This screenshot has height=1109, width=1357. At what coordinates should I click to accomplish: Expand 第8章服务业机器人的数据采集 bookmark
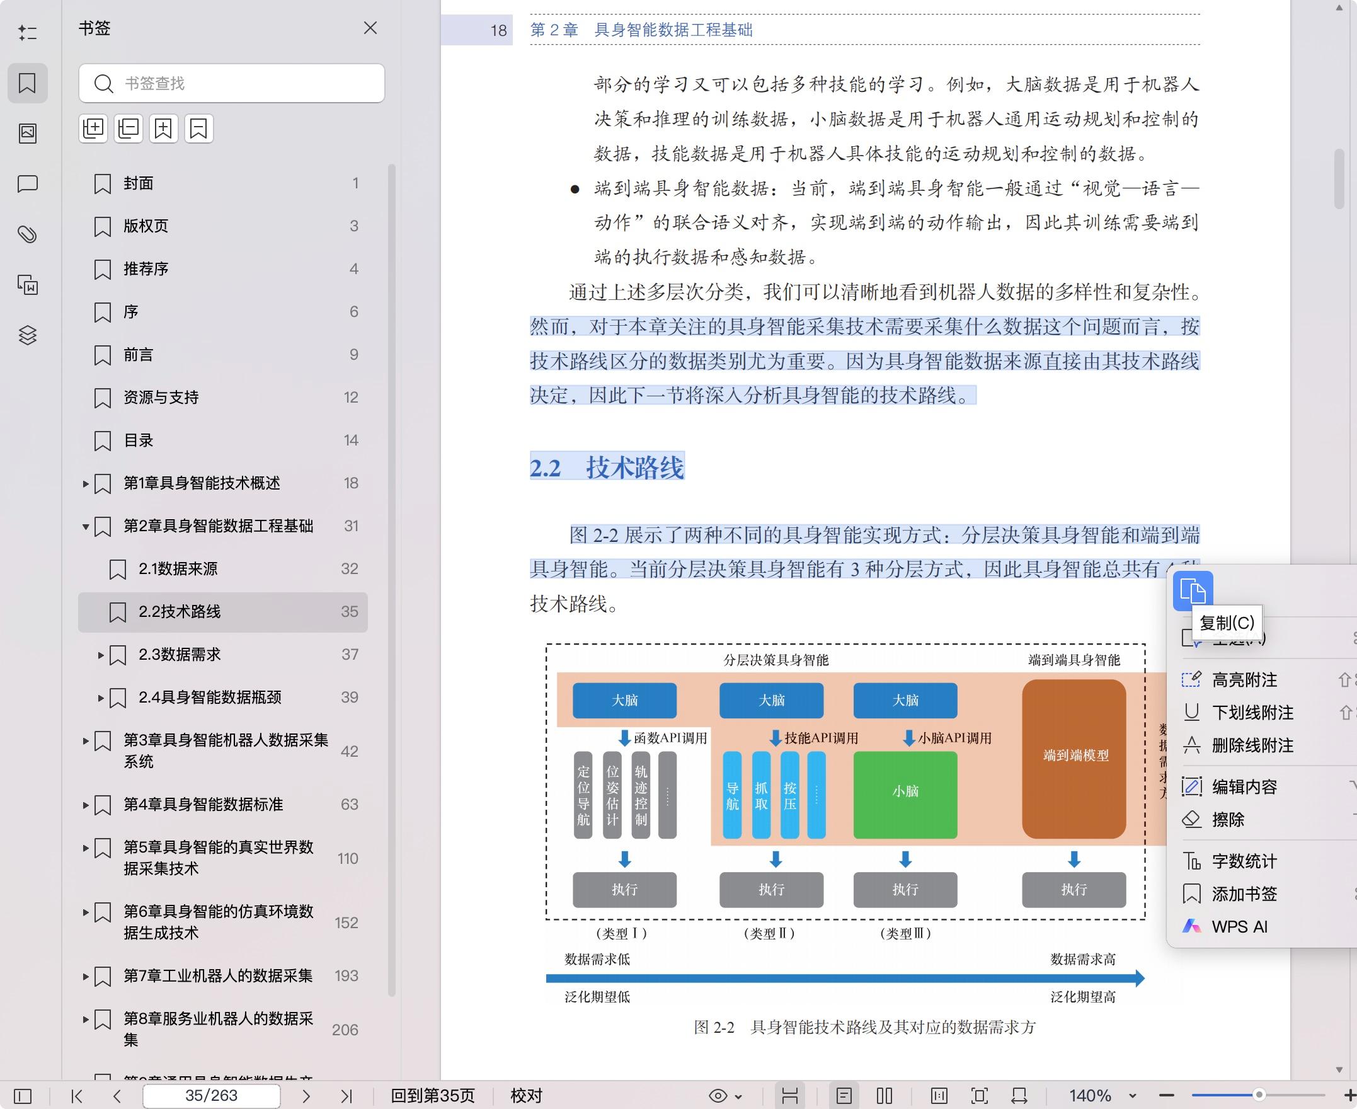click(85, 1019)
